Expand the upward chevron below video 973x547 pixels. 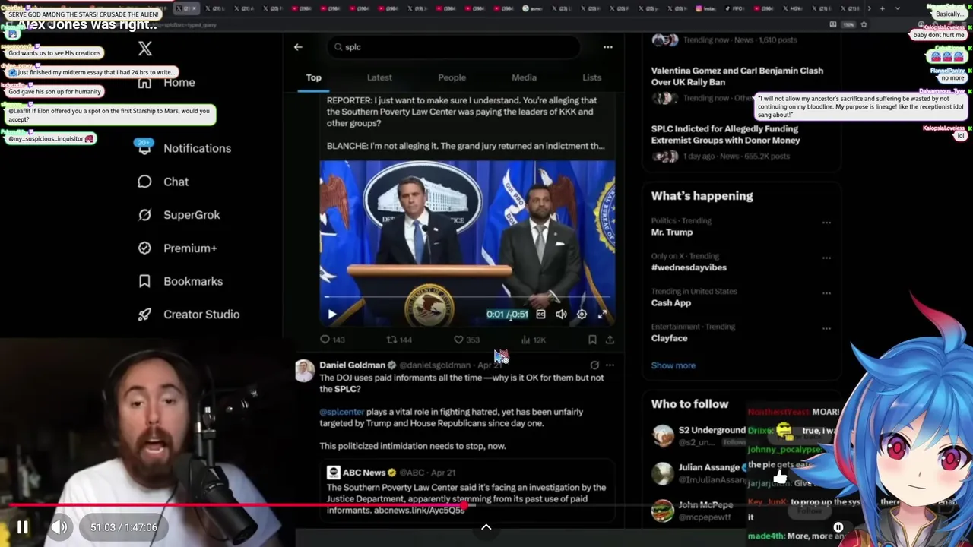(486, 527)
